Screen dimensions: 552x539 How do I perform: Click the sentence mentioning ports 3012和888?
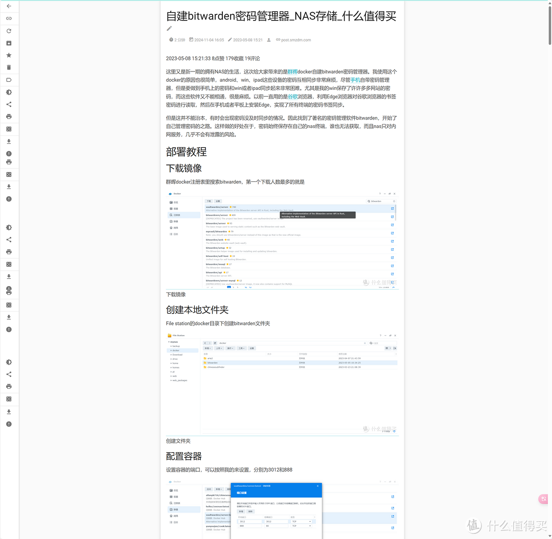(x=229, y=470)
